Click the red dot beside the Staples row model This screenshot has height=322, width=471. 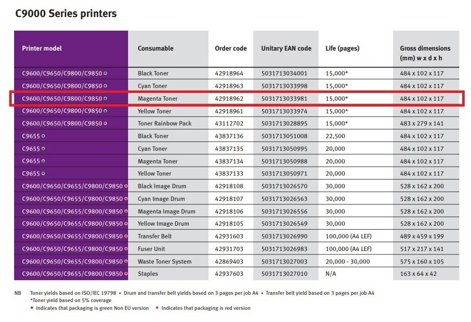(x=126, y=274)
